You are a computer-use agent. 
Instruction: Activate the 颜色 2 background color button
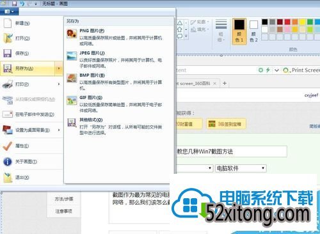point(253,31)
